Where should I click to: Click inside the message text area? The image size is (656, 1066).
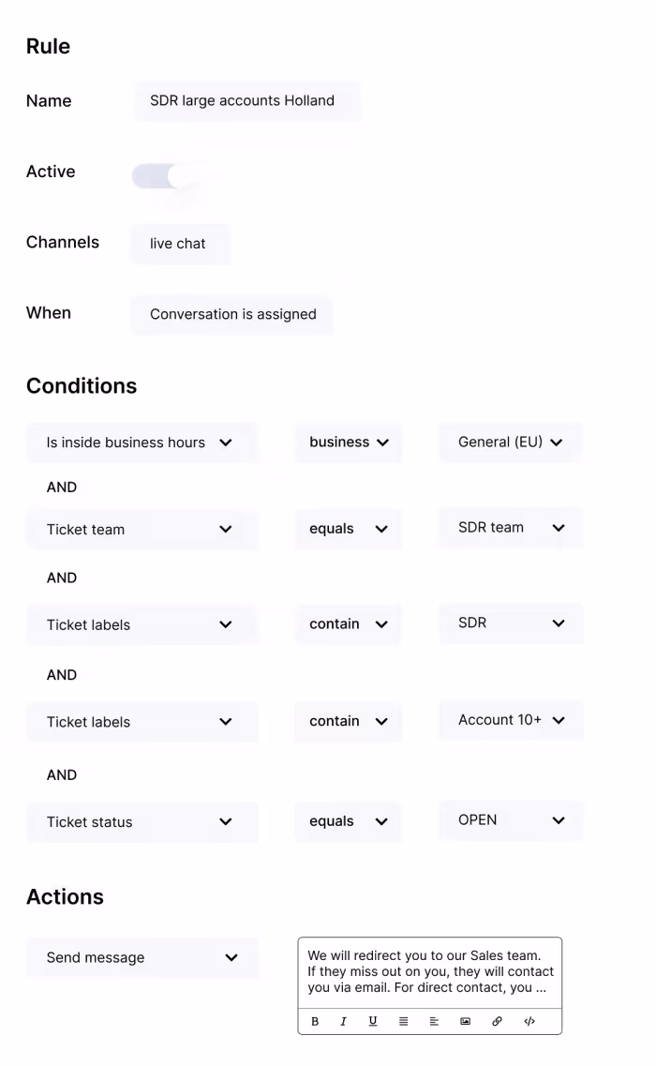pos(429,971)
